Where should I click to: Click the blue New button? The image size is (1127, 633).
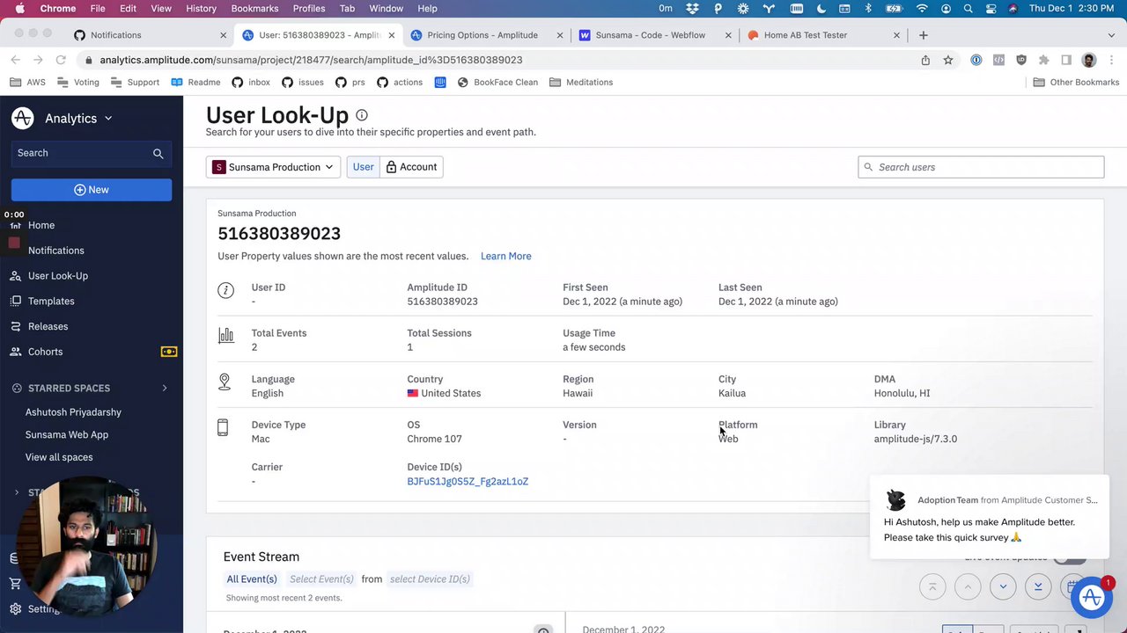coord(92,190)
